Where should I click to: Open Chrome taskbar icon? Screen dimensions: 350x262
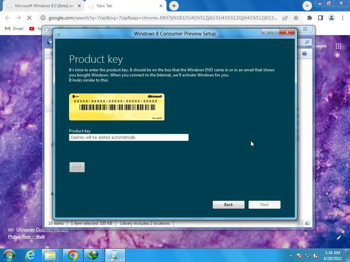coord(72,255)
